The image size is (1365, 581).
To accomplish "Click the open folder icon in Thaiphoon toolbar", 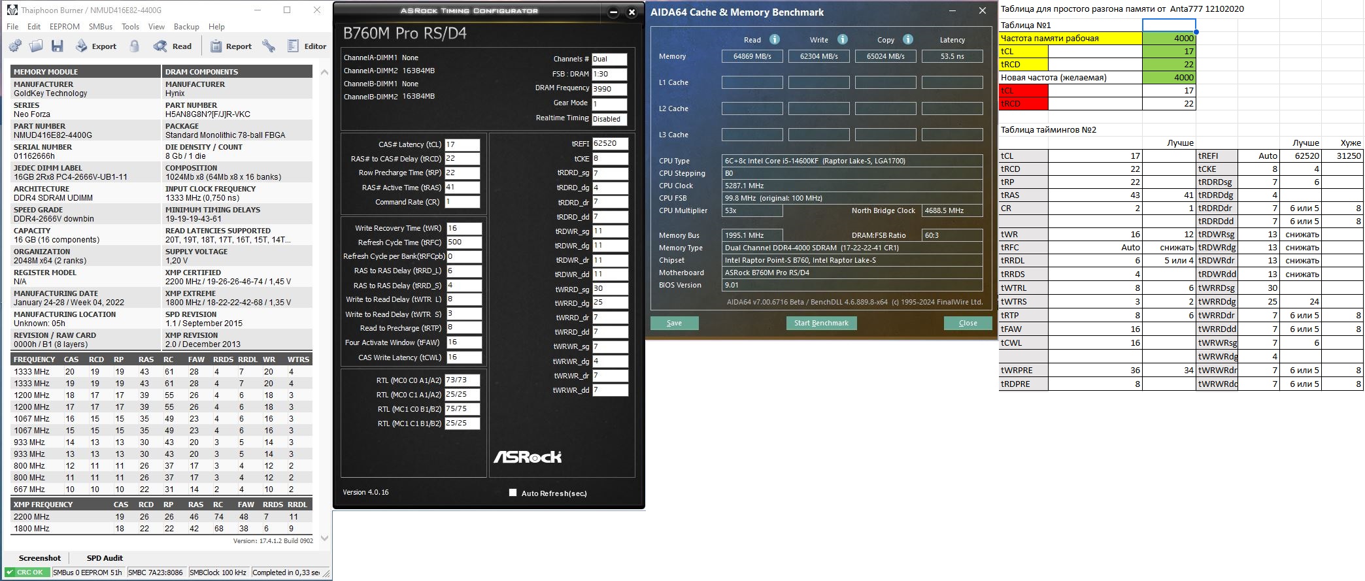I will [36, 46].
